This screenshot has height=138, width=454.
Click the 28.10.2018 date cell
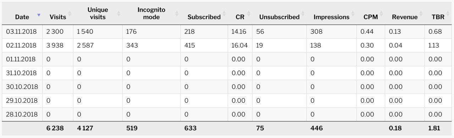[x=21, y=114]
